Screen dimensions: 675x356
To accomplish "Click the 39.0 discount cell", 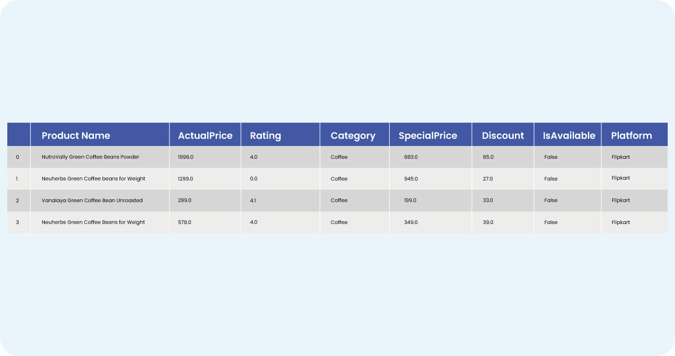I will click(488, 222).
